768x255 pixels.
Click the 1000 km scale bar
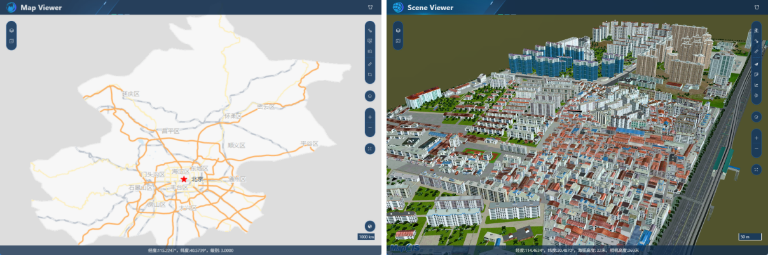[366, 237]
